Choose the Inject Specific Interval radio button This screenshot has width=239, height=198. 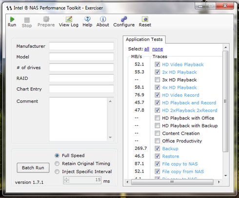pyautogui.click(x=57, y=172)
